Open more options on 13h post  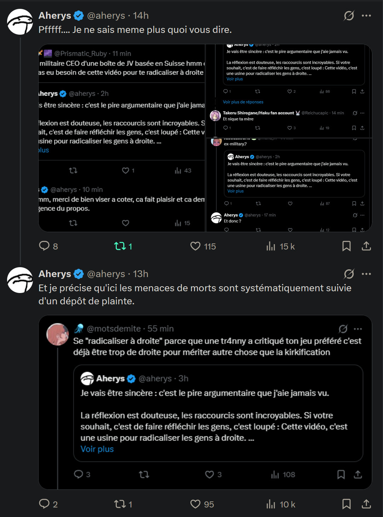366,274
